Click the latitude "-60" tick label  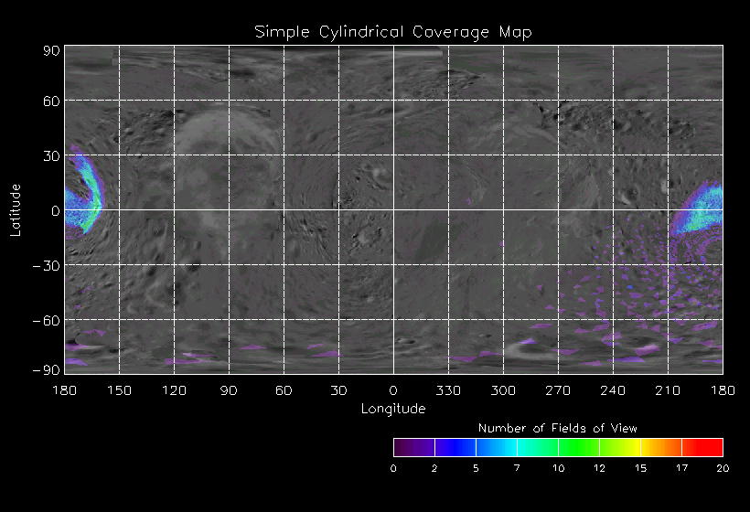pos(47,321)
